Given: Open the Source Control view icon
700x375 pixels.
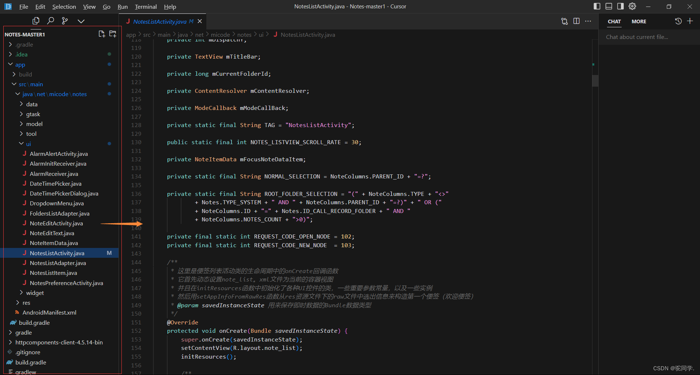Looking at the screenshot, I should click(65, 21).
